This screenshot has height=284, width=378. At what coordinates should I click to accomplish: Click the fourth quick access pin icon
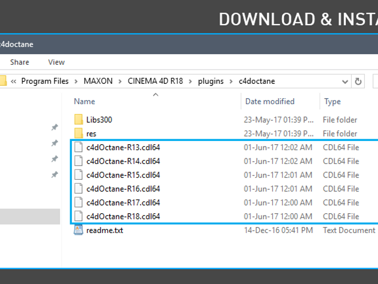click(55, 174)
